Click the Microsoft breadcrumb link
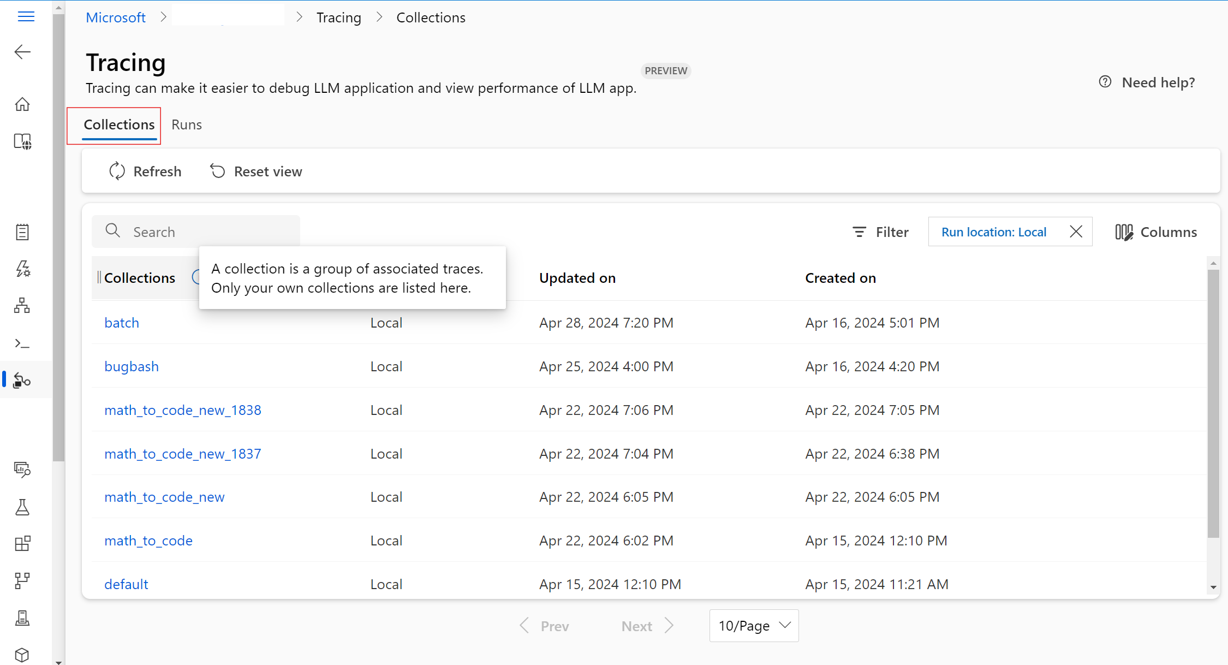 (x=116, y=17)
